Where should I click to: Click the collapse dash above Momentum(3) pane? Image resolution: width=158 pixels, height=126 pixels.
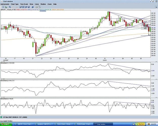point(4,97)
